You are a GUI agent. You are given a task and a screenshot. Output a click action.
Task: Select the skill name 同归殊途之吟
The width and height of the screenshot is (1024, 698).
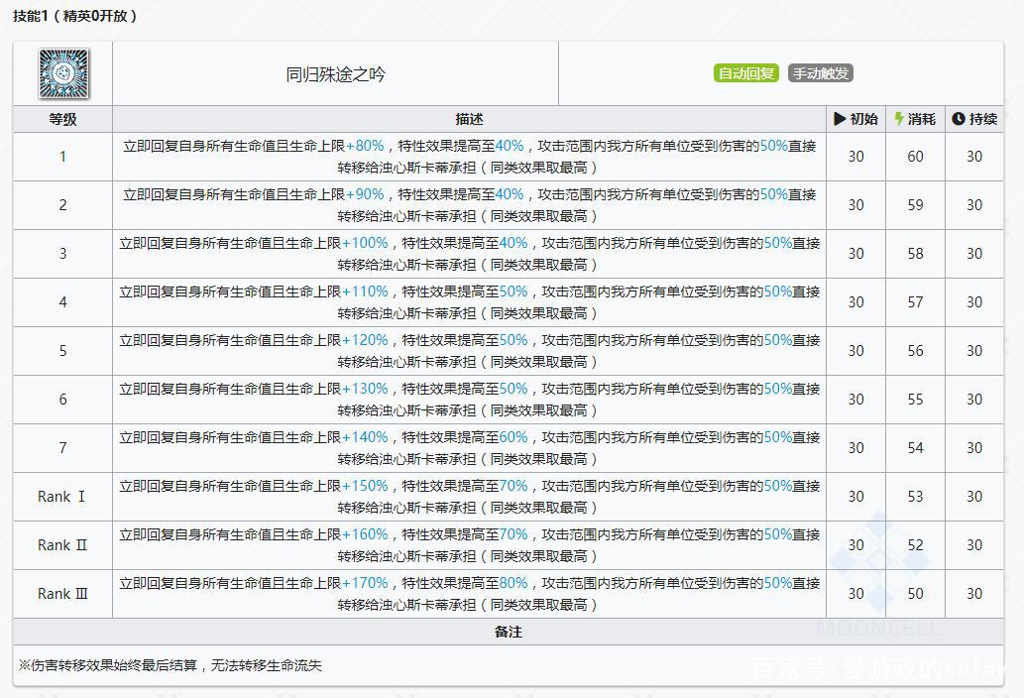coord(336,74)
